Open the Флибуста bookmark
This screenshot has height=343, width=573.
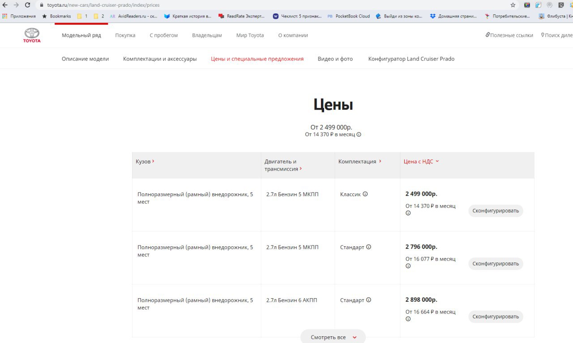556,16
